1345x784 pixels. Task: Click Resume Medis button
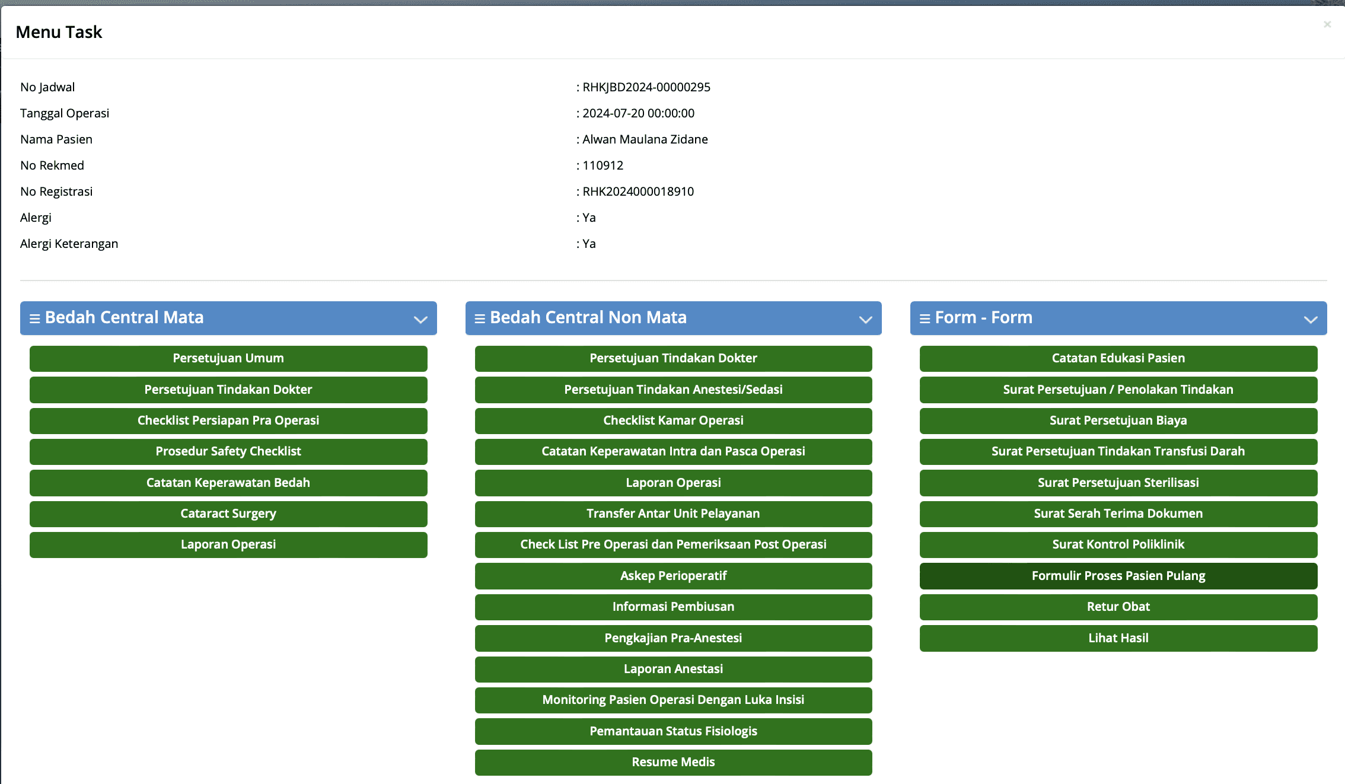pyautogui.click(x=673, y=762)
